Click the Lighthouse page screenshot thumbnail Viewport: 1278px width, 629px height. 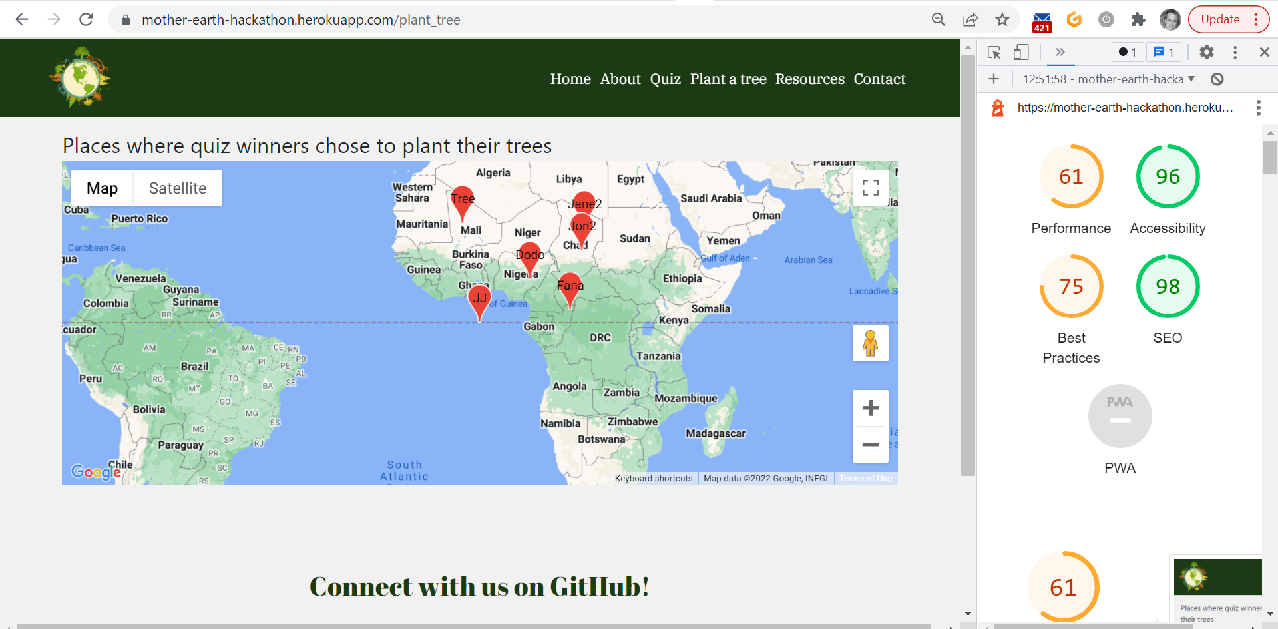tap(1217, 591)
